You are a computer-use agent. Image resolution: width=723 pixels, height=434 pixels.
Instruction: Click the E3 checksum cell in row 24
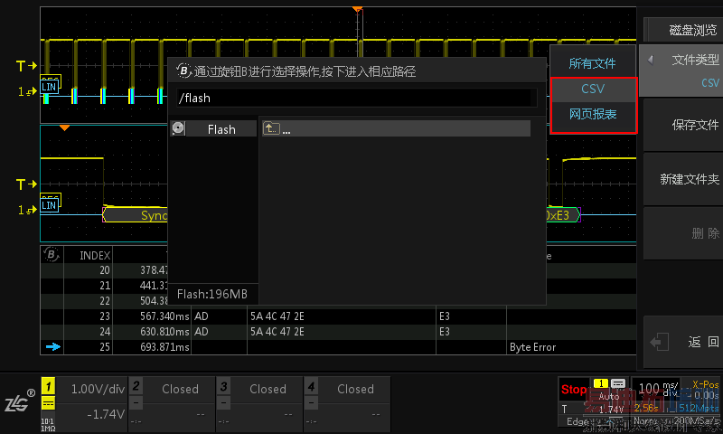click(444, 332)
